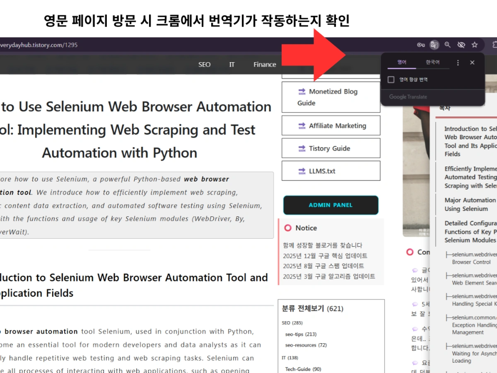
Task: Click the icon beside LLMS.txt
Action: pyautogui.click(x=302, y=171)
